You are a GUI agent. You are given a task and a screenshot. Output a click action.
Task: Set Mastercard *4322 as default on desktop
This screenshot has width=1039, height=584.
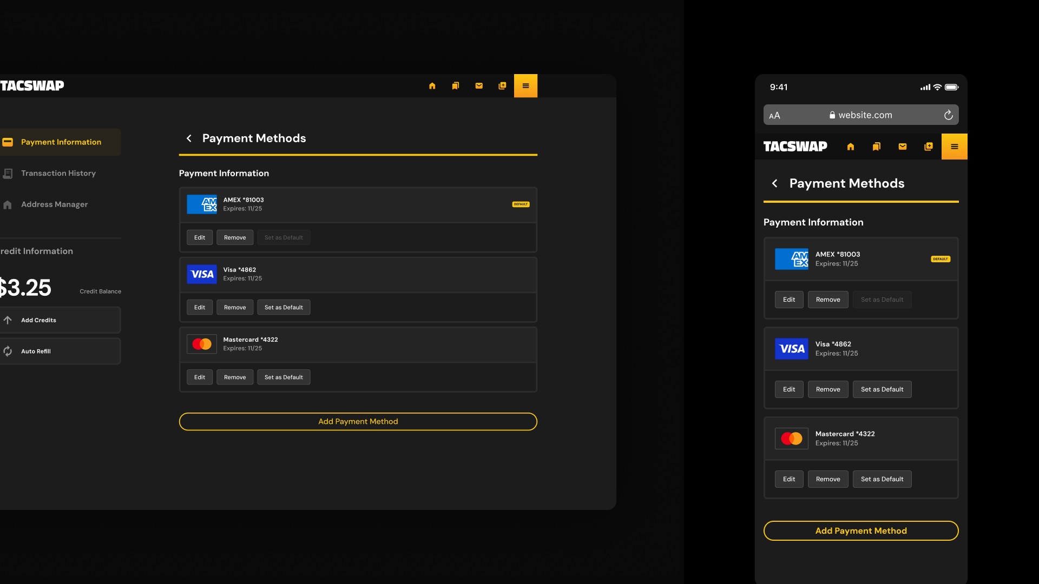(x=284, y=377)
